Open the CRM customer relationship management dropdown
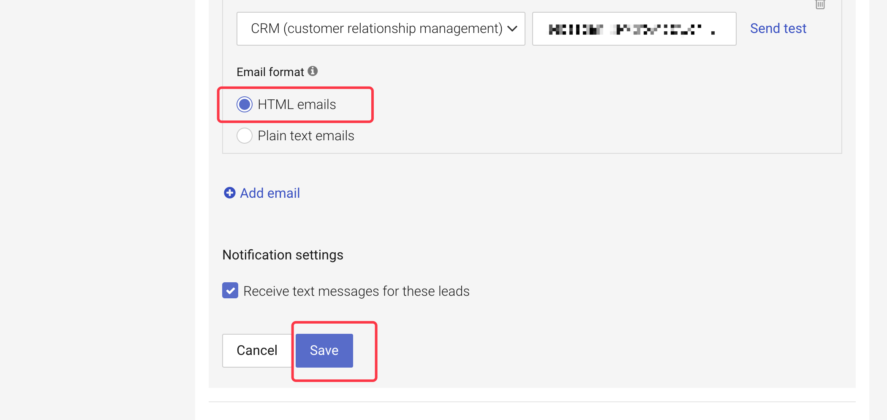887x420 pixels. point(380,29)
